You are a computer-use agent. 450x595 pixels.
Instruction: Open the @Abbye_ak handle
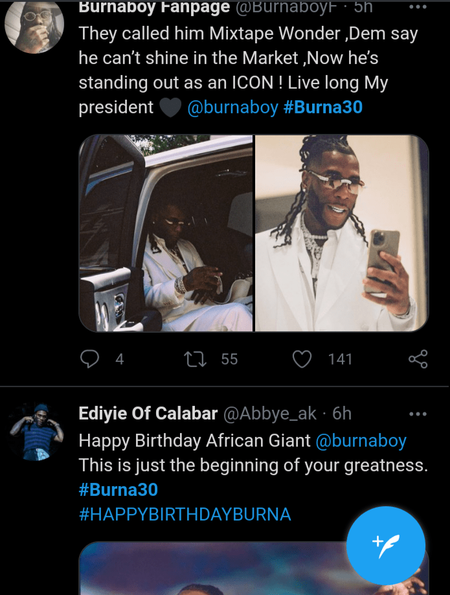click(270, 414)
